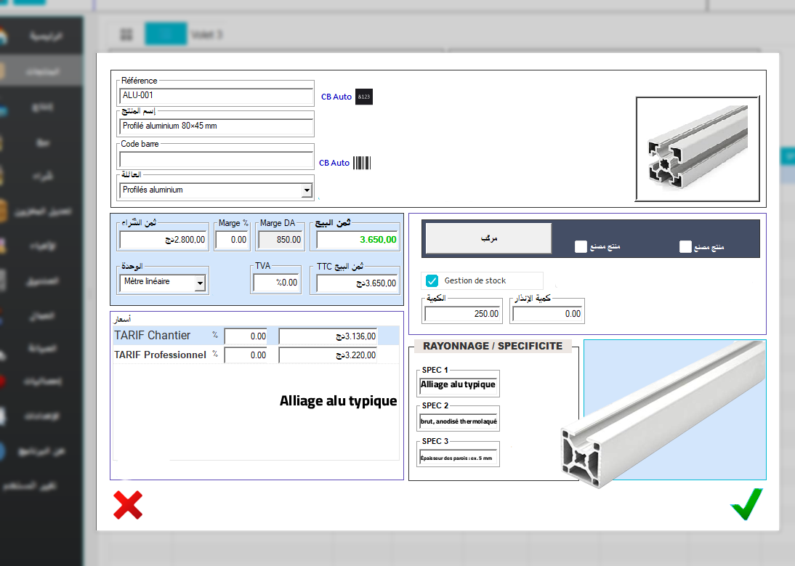Tick the rightmost منتج مصنع checkbox

(685, 246)
